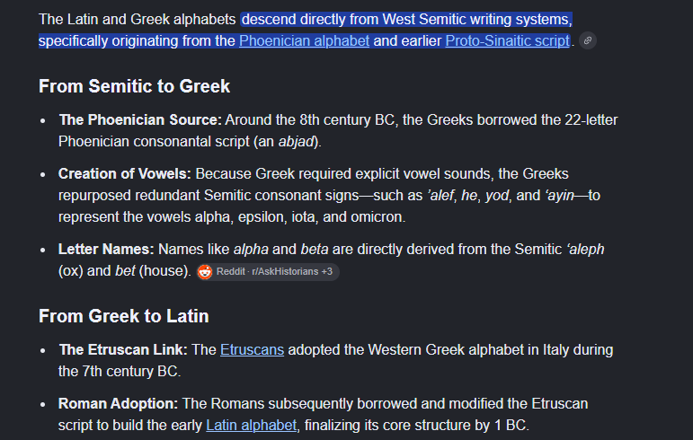Click the bold 'Letter Names:' label

point(106,250)
